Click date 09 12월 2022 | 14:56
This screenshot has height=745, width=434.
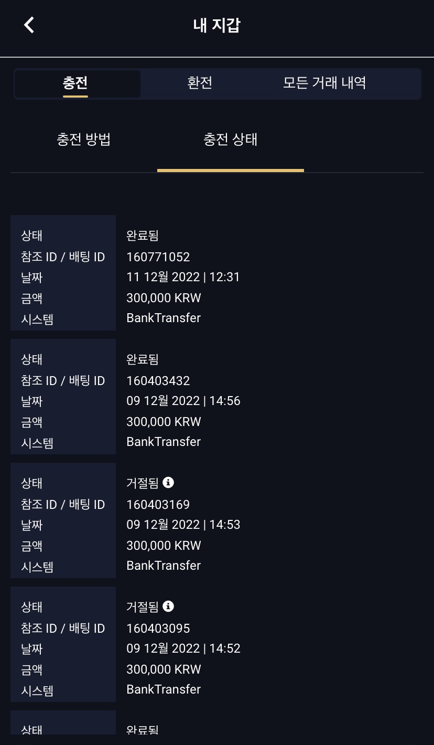click(x=183, y=401)
